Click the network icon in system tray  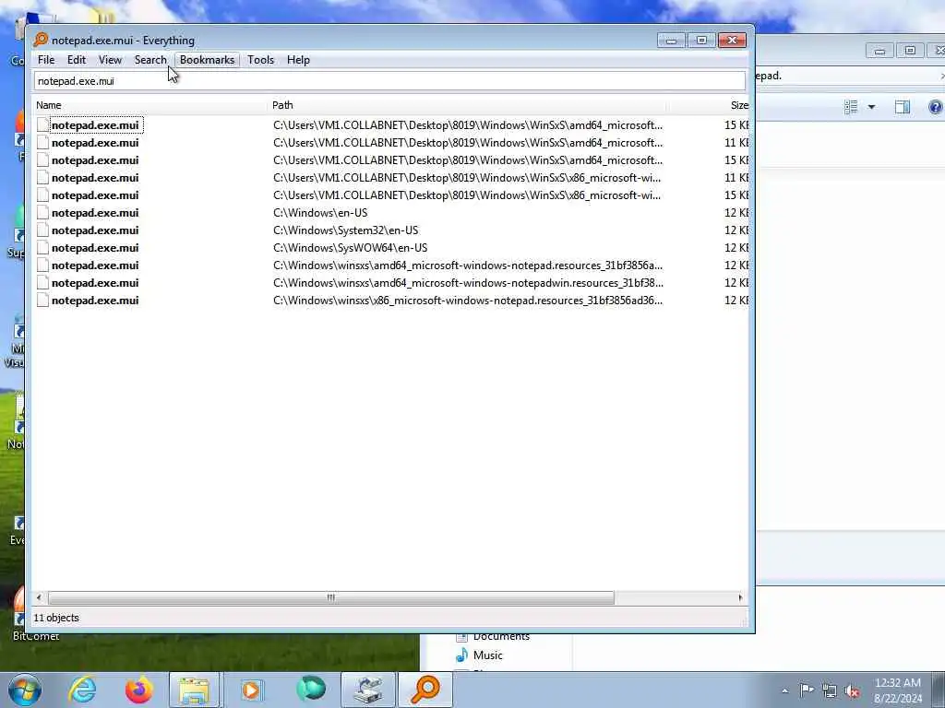tap(830, 690)
